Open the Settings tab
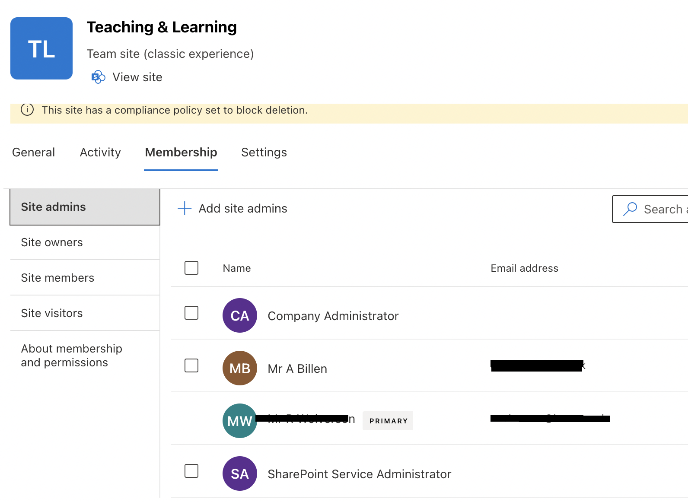688x502 pixels. 264,152
